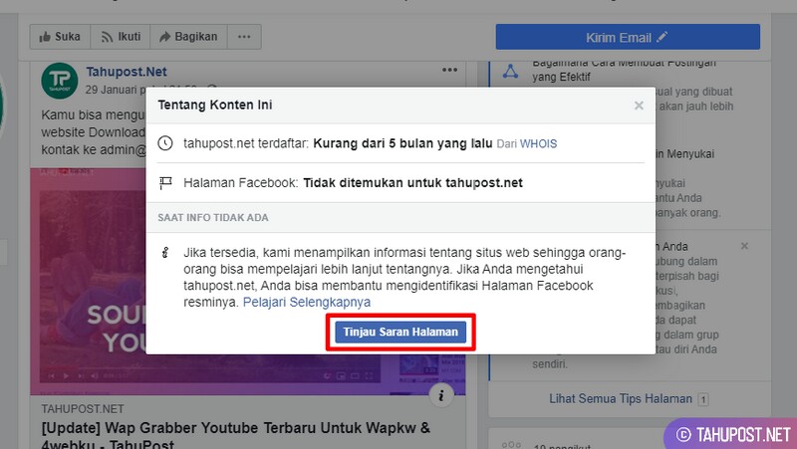Click the triangle tip icon in sidebar
Image resolution: width=797 pixels, height=449 pixels.
(510, 72)
